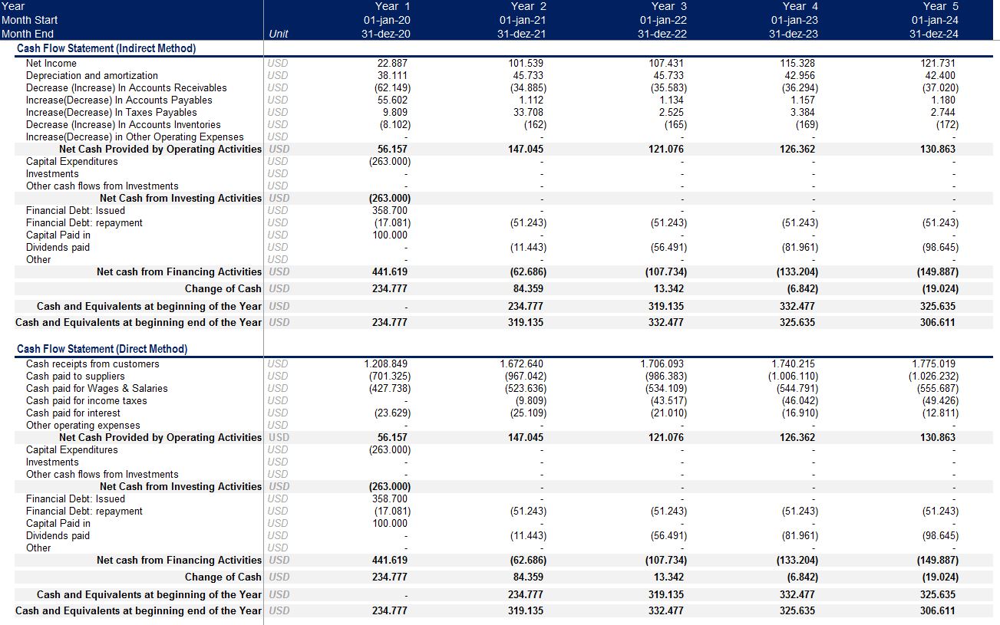The image size is (1000, 625).
Task: Select receivables value '(62.149)'
Action: point(392,87)
